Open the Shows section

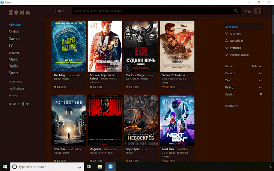coord(14,52)
